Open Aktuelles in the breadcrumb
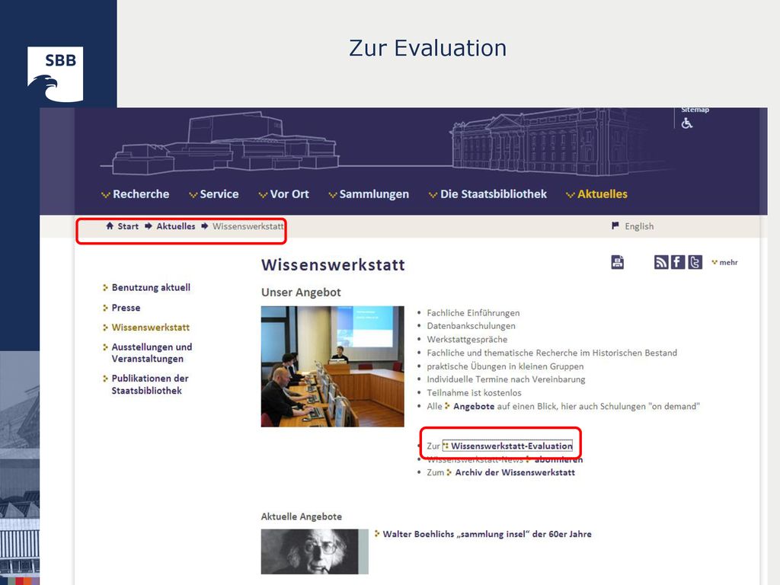 point(176,226)
